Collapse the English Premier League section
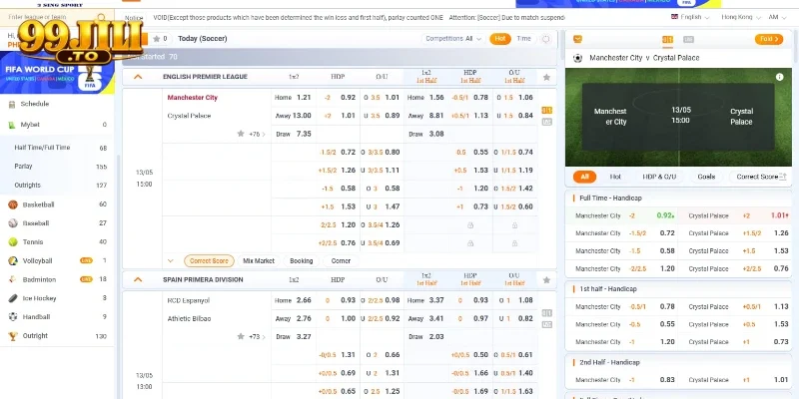Viewport: 799px width, 399px height. pyautogui.click(x=138, y=77)
